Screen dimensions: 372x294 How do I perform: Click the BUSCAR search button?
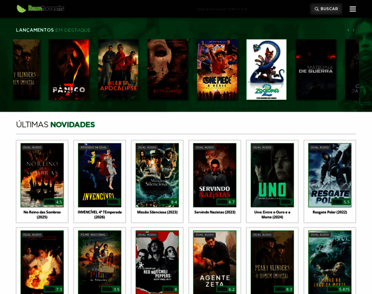326,9
